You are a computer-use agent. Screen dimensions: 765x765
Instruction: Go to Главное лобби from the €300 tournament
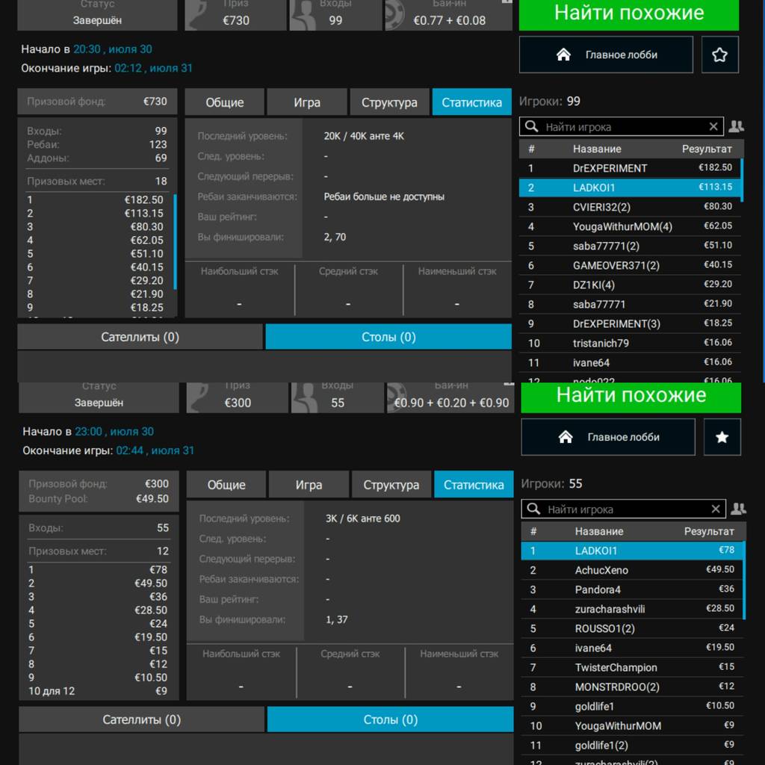point(608,437)
